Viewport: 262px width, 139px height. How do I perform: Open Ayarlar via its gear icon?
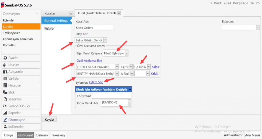tap(5, 58)
